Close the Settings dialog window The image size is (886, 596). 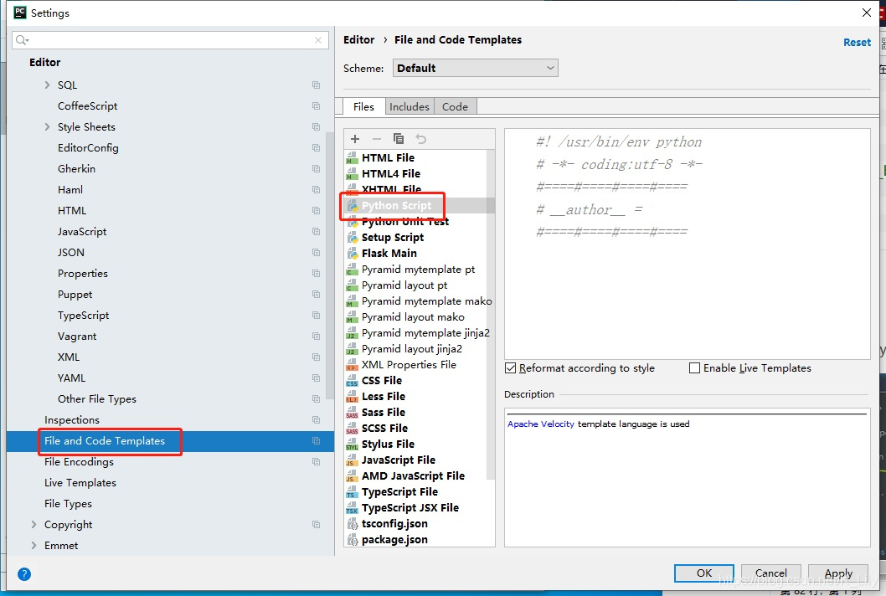pos(866,13)
